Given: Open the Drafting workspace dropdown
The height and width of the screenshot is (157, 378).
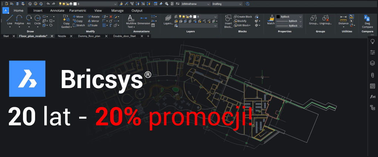Looking at the screenshot, I should click(x=227, y=4).
